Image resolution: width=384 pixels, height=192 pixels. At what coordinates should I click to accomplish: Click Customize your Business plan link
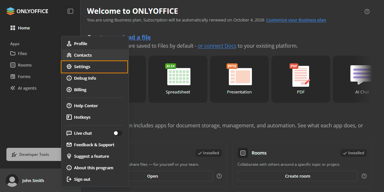296,20
